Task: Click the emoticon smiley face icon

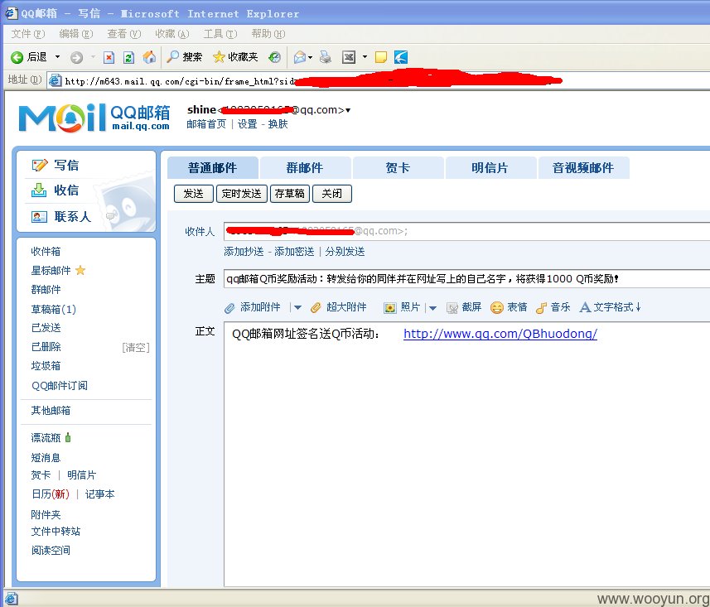Action: [497, 308]
